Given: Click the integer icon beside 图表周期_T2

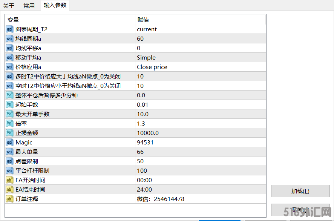Looking at the screenshot, I should click(9, 29).
